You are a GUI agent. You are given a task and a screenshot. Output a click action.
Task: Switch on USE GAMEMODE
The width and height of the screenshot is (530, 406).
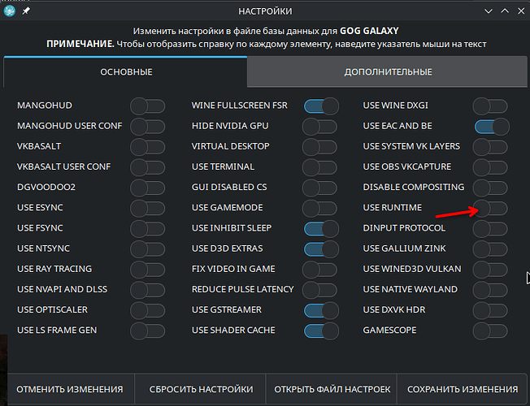pyautogui.click(x=321, y=208)
